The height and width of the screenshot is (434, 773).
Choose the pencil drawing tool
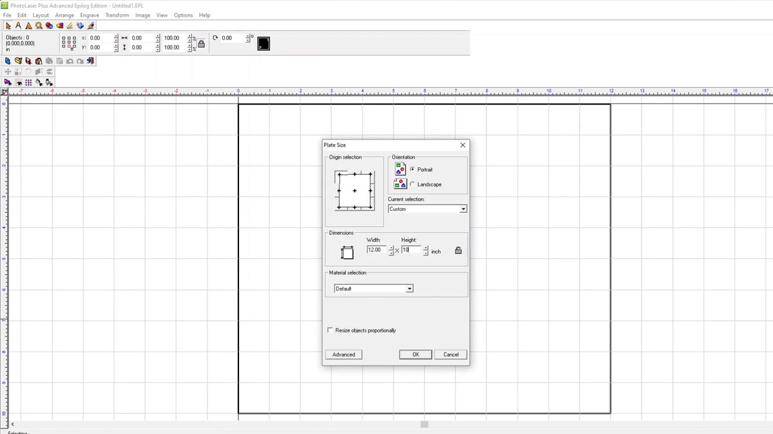coord(70,26)
